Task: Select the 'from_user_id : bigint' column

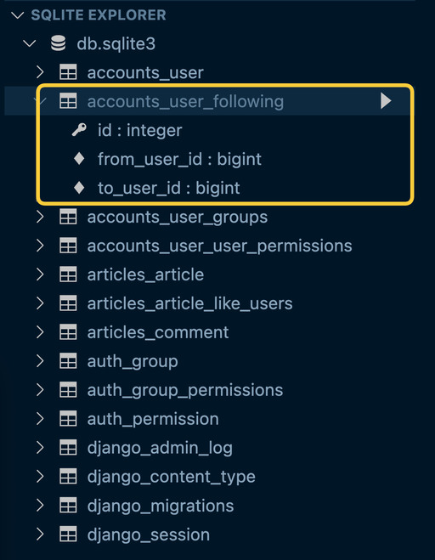Action: 179,159
